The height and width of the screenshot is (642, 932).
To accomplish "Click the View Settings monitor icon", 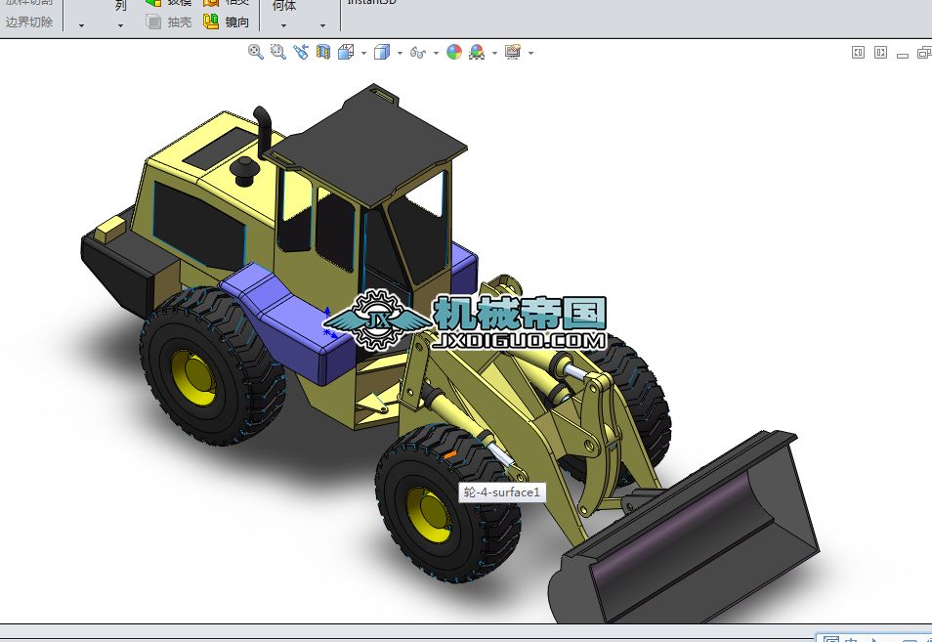I will coord(513,53).
